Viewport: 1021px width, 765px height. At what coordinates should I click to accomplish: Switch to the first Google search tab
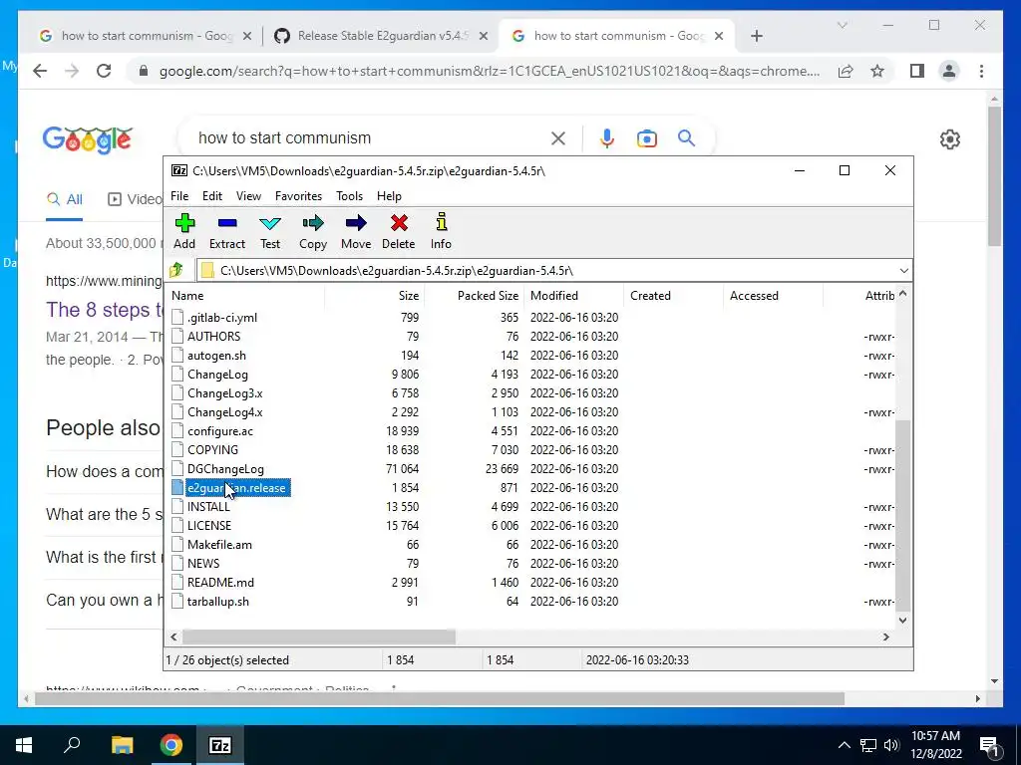pos(145,36)
